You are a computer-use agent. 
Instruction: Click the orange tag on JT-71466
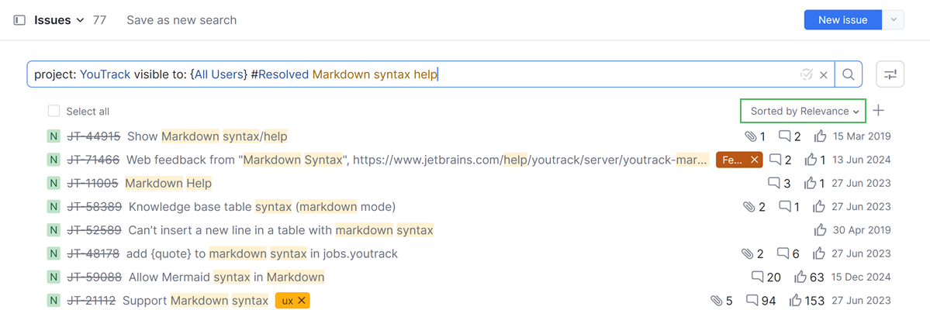[x=731, y=160]
